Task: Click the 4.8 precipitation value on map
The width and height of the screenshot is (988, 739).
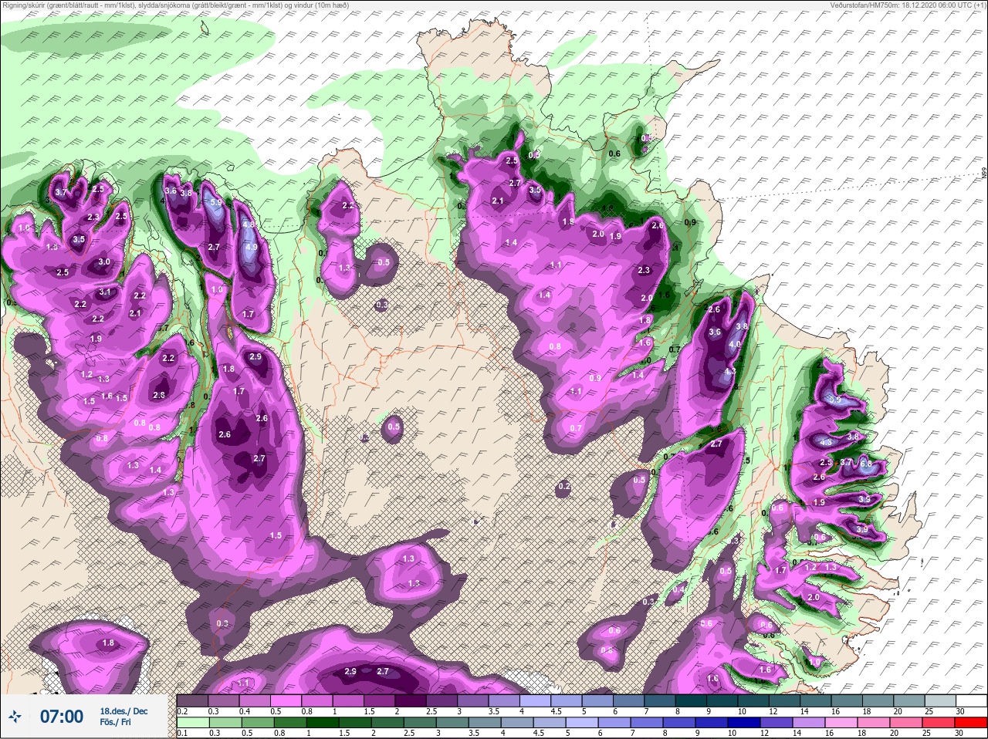Action: 249,225
